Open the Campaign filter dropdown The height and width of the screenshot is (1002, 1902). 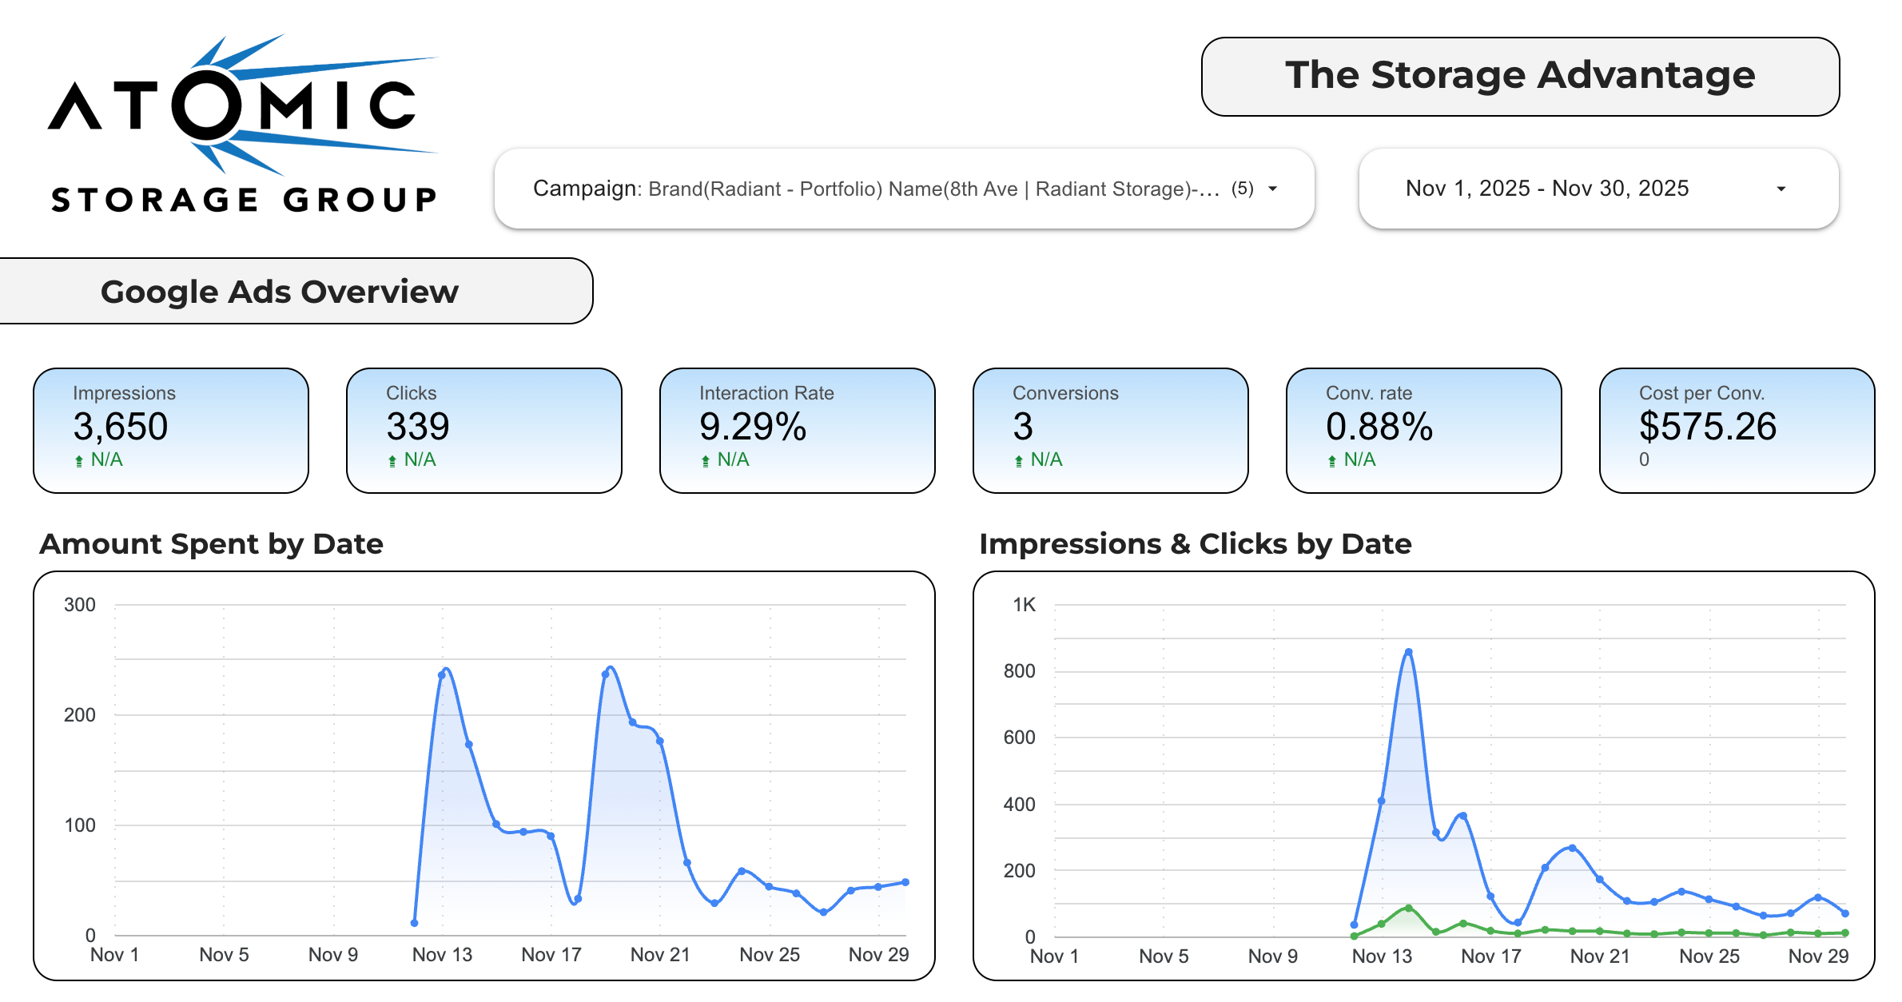pyautogui.click(x=903, y=189)
